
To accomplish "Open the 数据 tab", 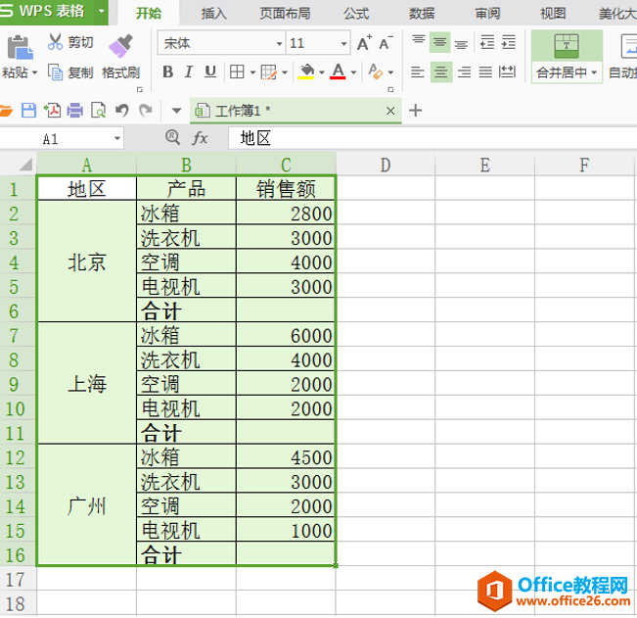I will pyautogui.click(x=422, y=14).
